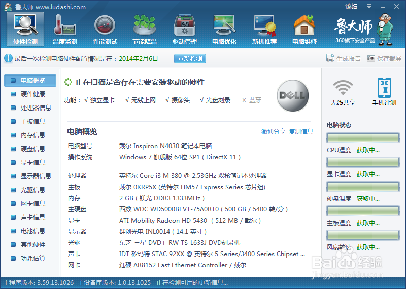
Task: Click the 主程序版本 3.59.13.1026 status text
Action: coord(39,283)
